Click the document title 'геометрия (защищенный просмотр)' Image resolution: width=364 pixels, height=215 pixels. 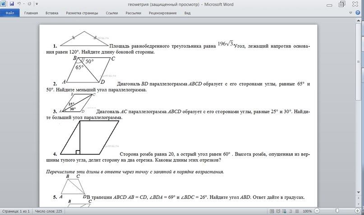pyautogui.click(x=163, y=5)
